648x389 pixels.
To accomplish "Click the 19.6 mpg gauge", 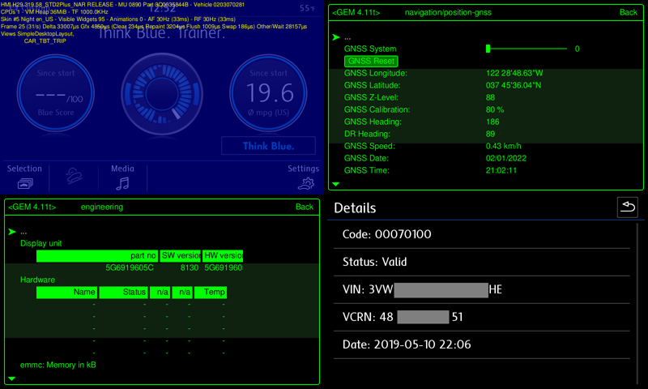I will point(268,93).
